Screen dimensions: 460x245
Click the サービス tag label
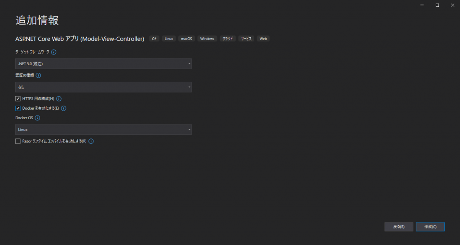246,39
